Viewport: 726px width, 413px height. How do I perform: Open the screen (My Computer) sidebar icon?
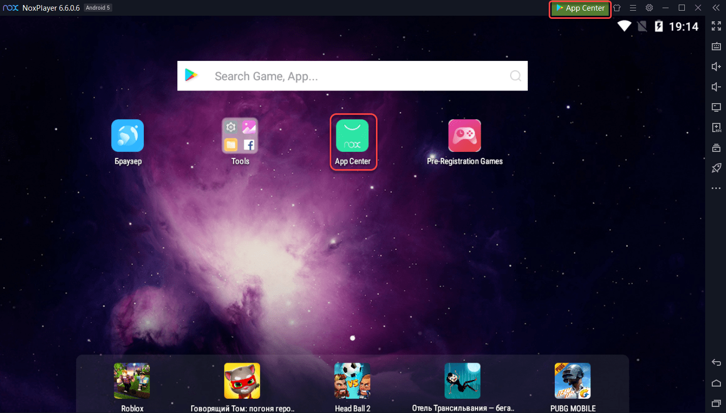point(716,107)
